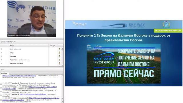Click gray square icon beside Бармин Михаил
The width and height of the screenshot is (183, 103).
point(1,64)
